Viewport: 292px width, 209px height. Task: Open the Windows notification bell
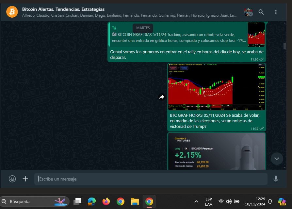[x=270, y=201]
